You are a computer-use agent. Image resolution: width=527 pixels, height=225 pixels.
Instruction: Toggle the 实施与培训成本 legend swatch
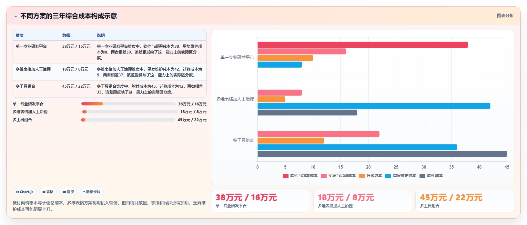click(323, 176)
